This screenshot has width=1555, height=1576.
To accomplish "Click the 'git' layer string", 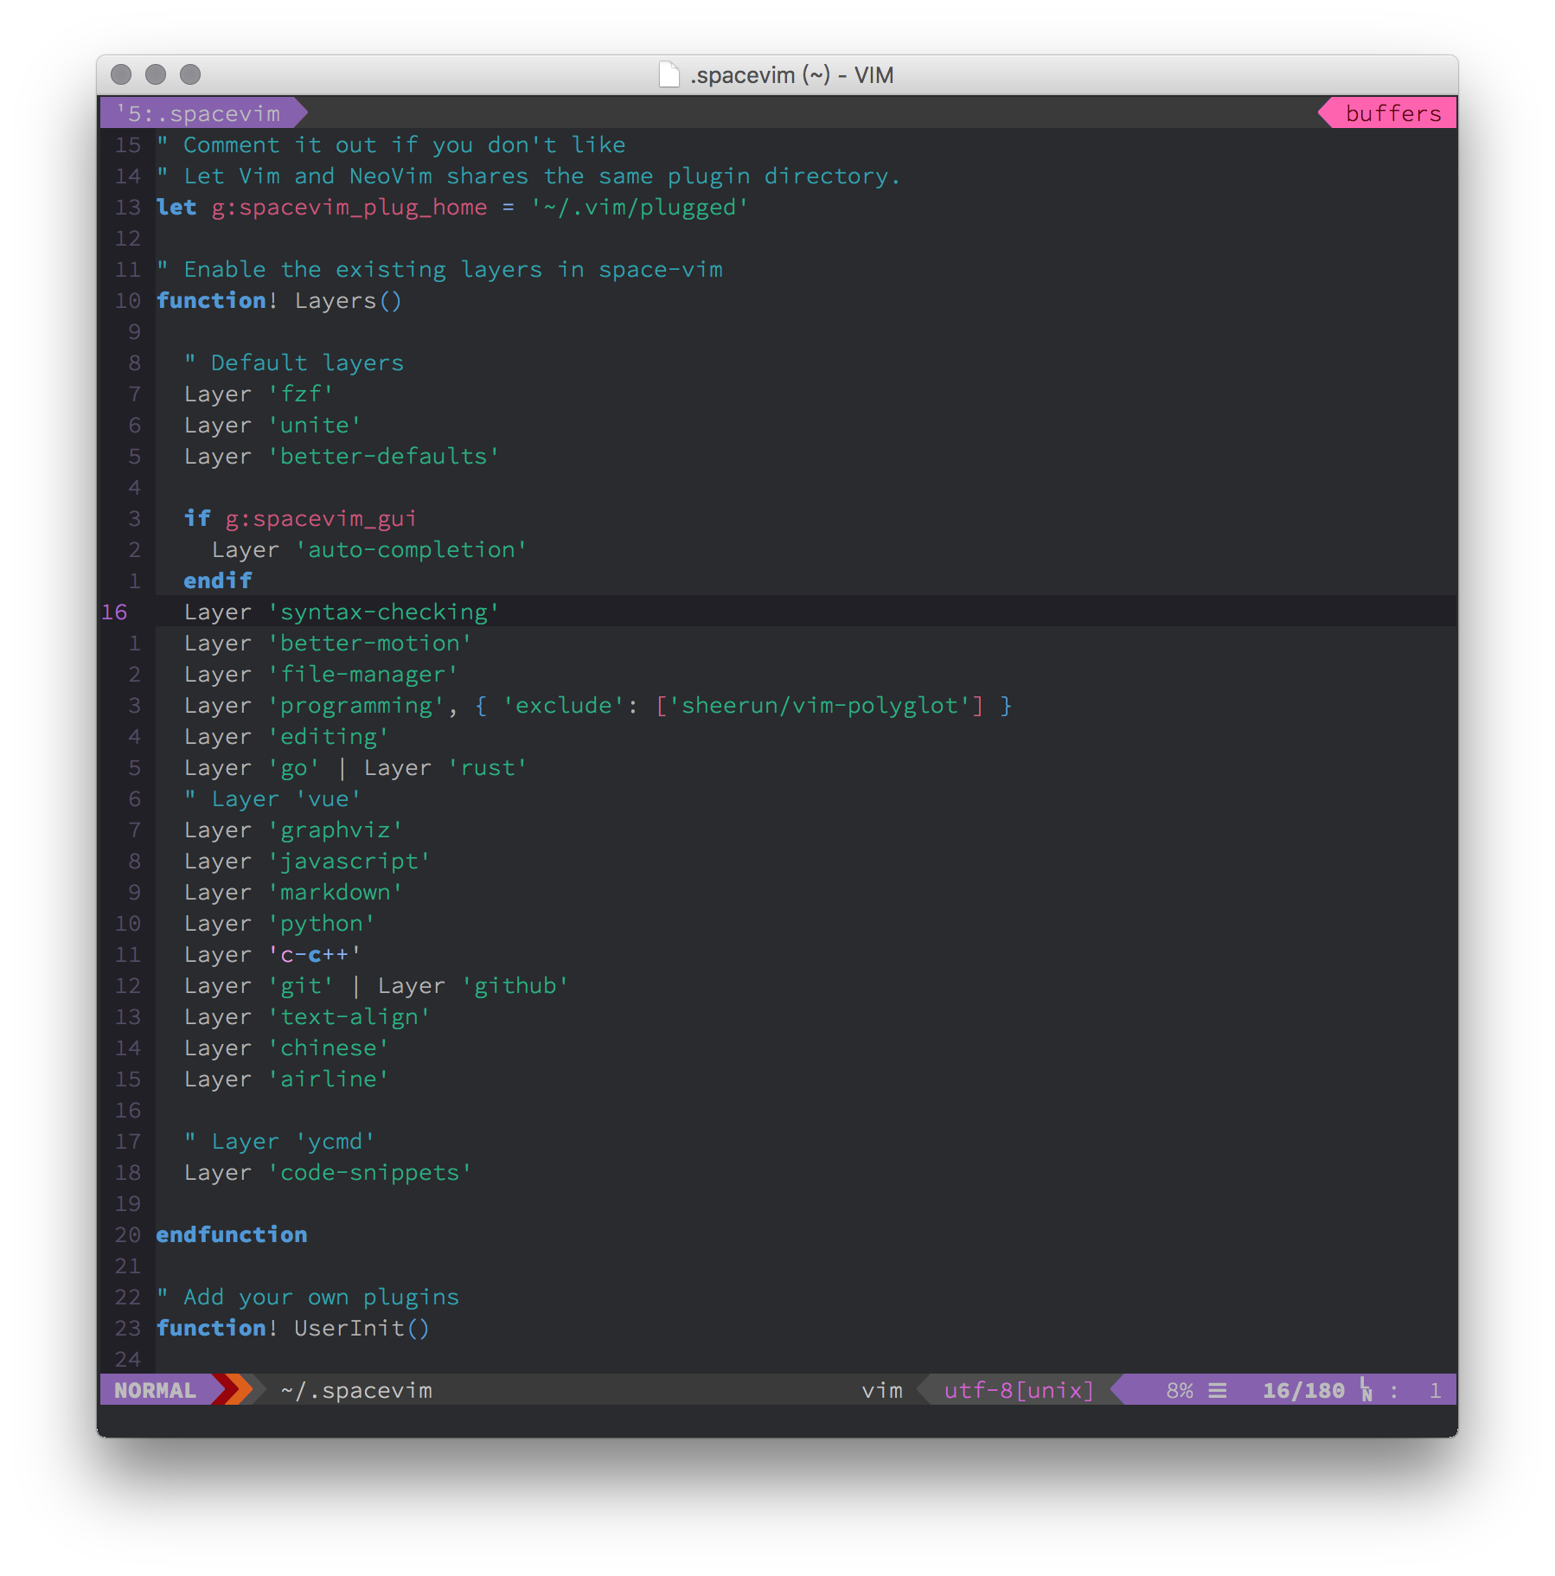I will 300,985.
